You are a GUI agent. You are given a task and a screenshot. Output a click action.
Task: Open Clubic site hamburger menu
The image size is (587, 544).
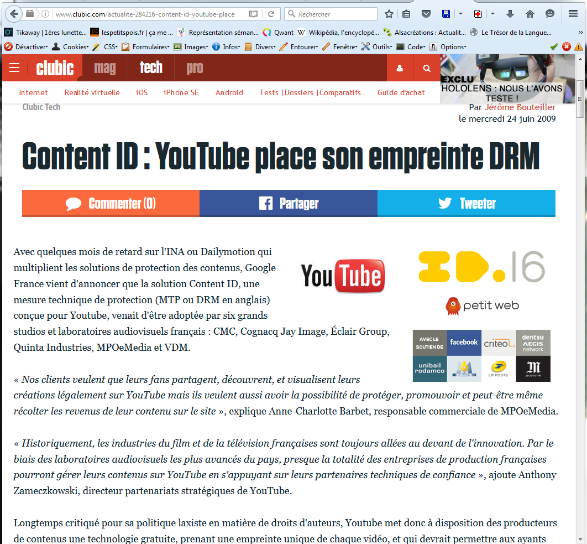click(x=14, y=68)
